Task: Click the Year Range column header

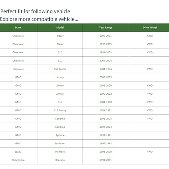Action: click(x=106, y=28)
